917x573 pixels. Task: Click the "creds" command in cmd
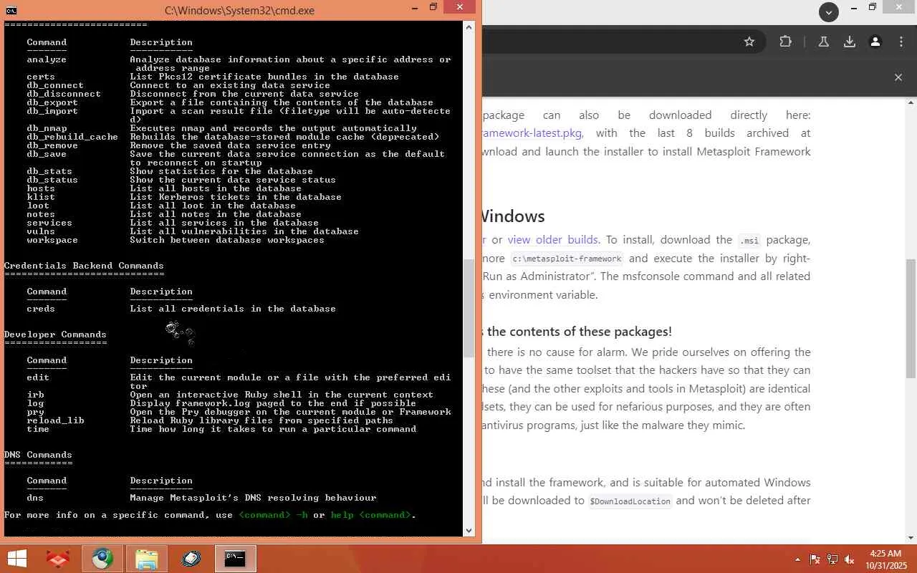coord(41,309)
